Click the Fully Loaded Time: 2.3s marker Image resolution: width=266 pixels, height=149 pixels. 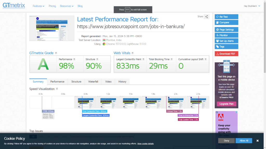(188, 120)
